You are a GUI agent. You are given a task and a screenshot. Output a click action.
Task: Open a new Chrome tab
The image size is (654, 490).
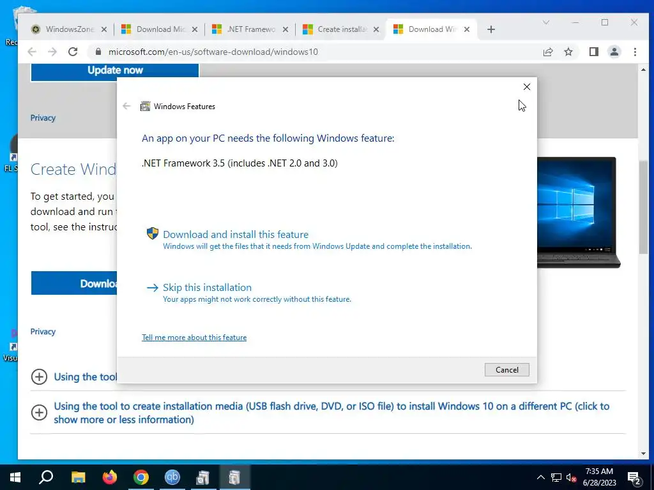tap(491, 29)
